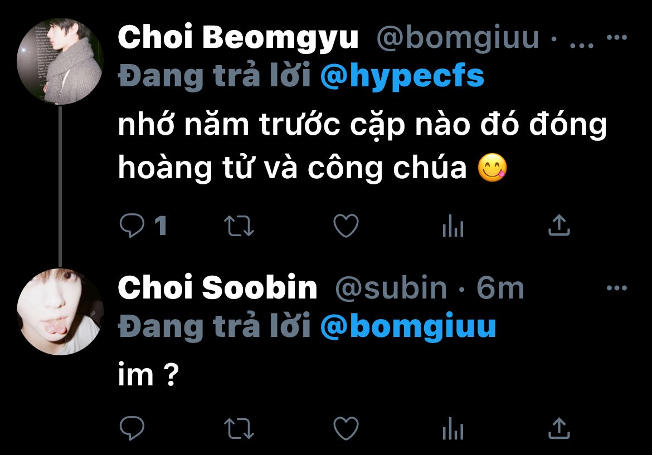Like Choi Beomgyu's tweet
This screenshot has width=652, height=455.
[x=346, y=226]
